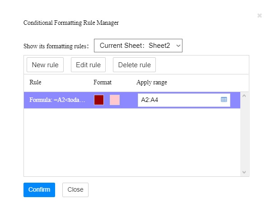Click the light pink fill color swatch
The image size is (271, 212).
(115, 100)
